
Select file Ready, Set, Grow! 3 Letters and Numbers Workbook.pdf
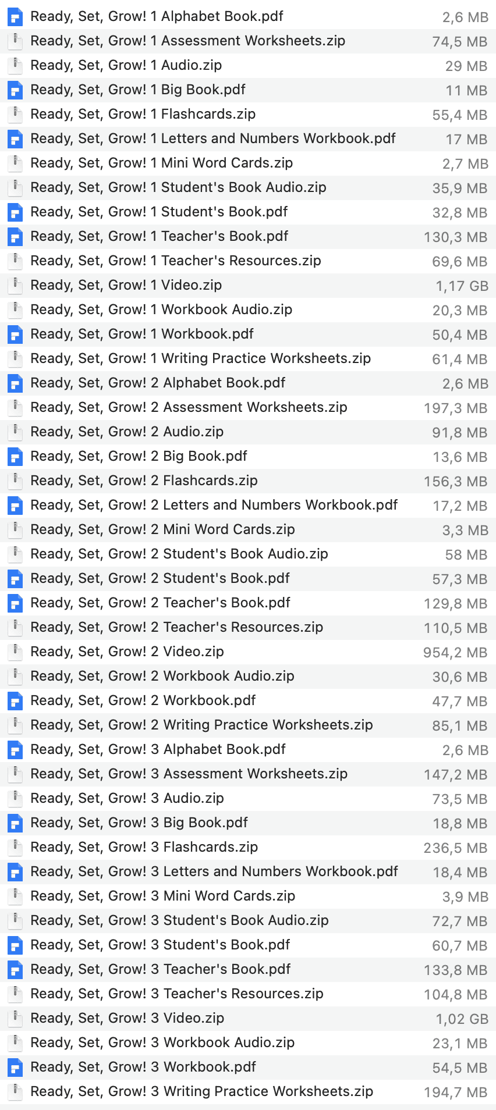click(x=248, y=871)
